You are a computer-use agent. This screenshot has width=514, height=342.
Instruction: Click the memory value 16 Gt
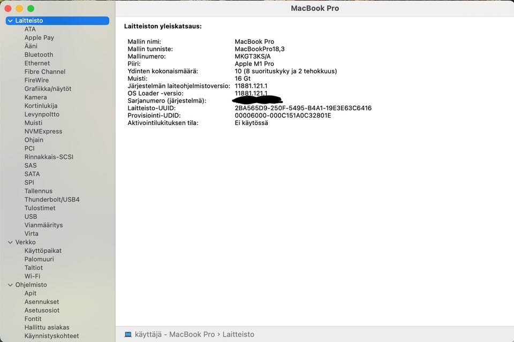pos(243,79)
